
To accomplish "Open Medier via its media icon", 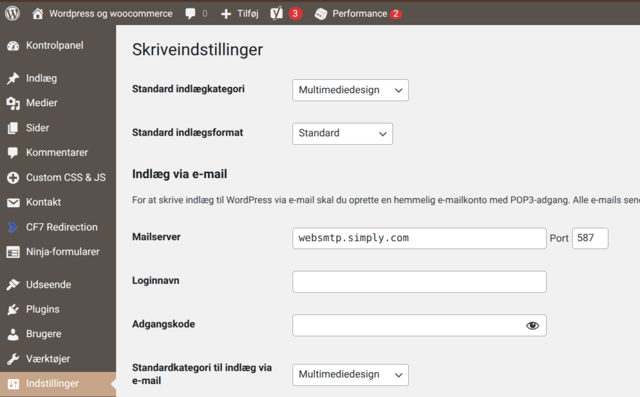I will tap(14, 102).
